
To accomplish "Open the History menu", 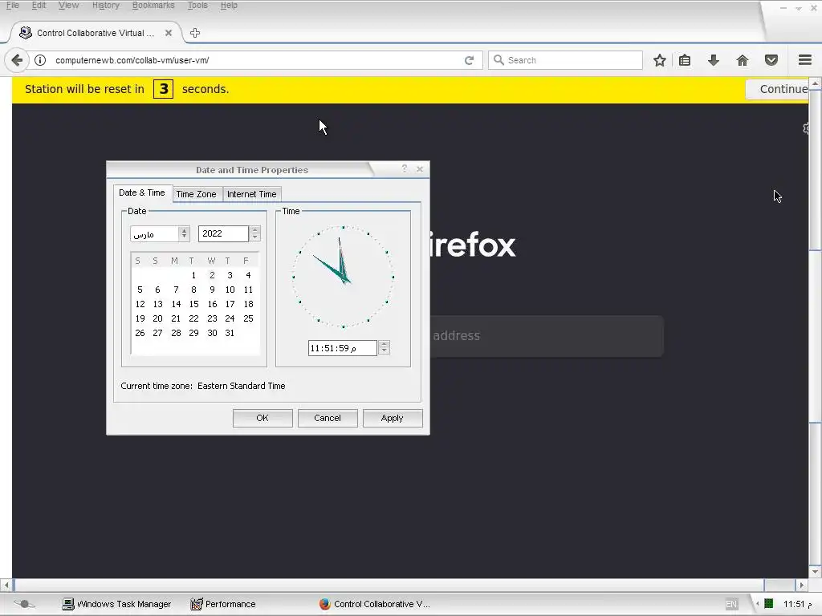I will (x=106, y=6).
